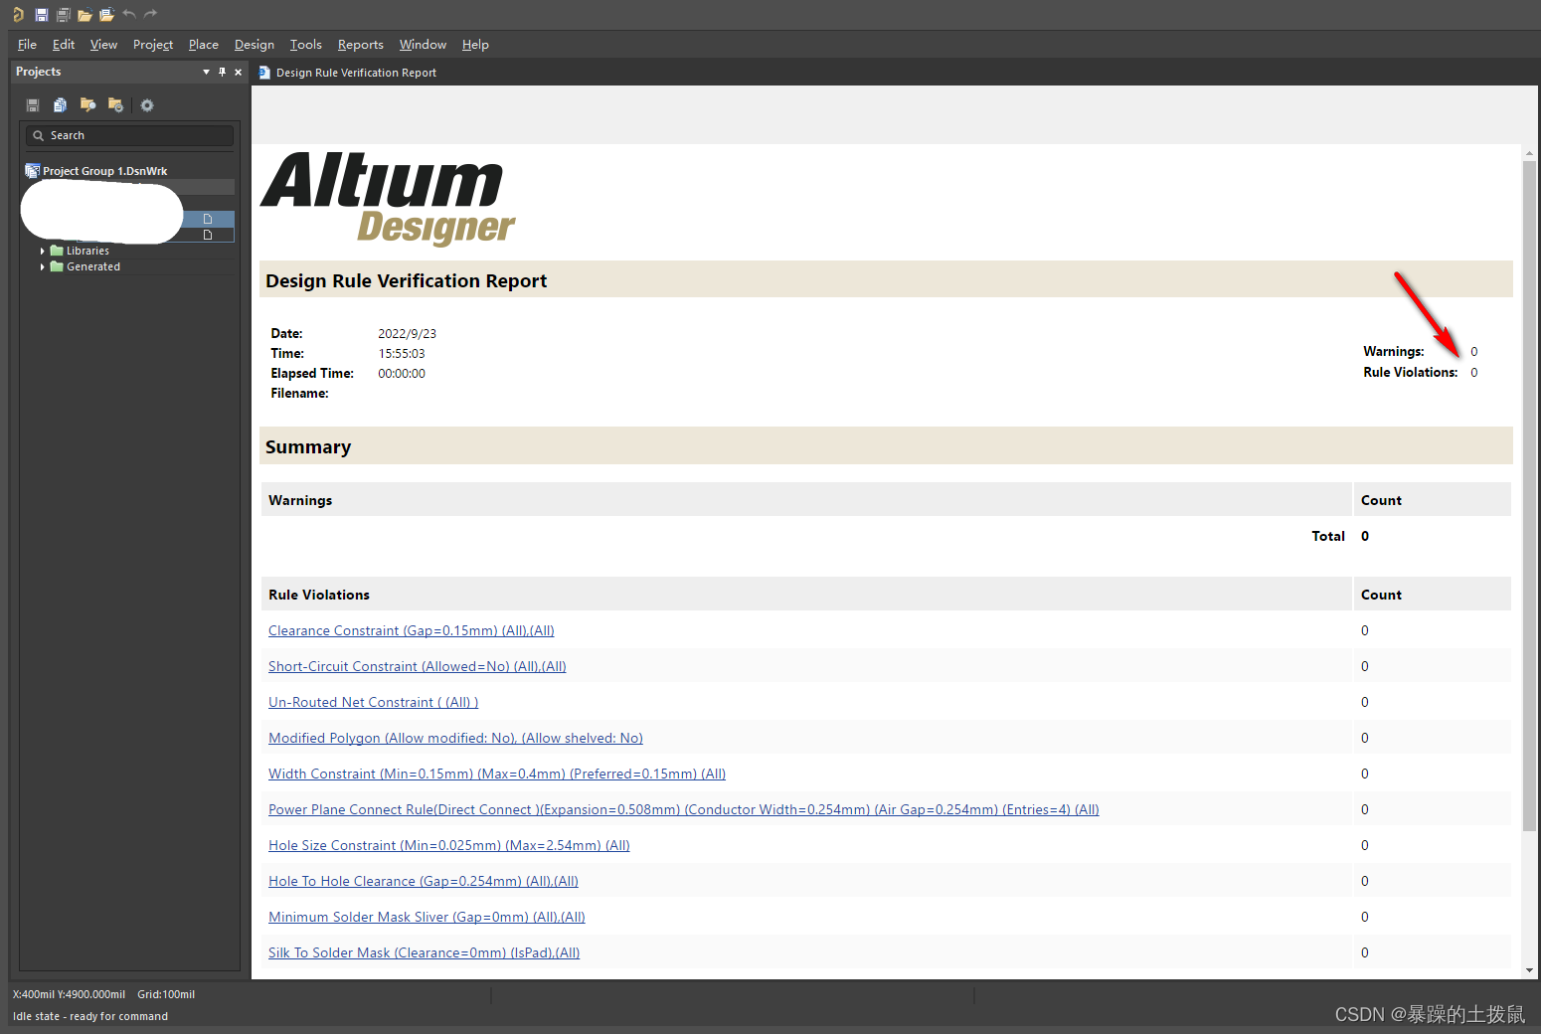Open the Clearance Constraint rule link

tap(411, 630)
